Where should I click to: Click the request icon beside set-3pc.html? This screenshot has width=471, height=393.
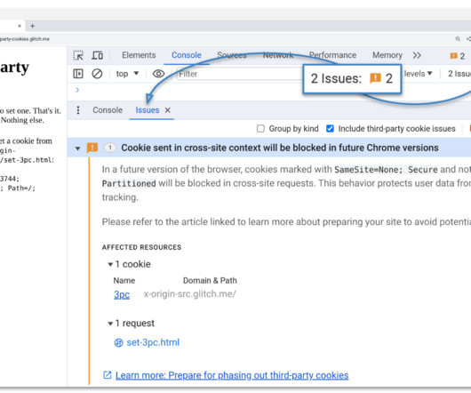coord(119,343)
